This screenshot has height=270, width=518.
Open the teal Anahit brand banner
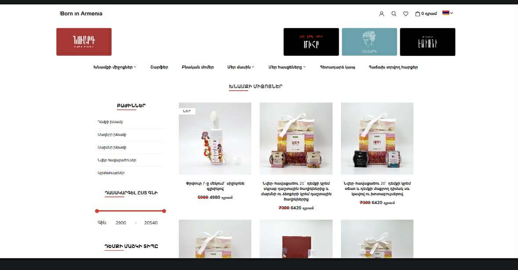point(369,42)
